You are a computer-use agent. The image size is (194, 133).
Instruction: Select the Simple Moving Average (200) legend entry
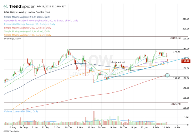28,28
